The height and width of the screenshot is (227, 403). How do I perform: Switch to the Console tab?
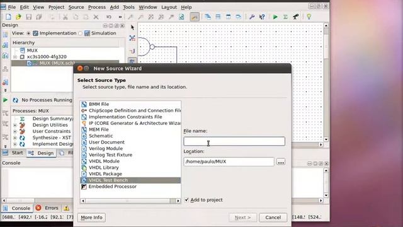click(x=17, y=208)
